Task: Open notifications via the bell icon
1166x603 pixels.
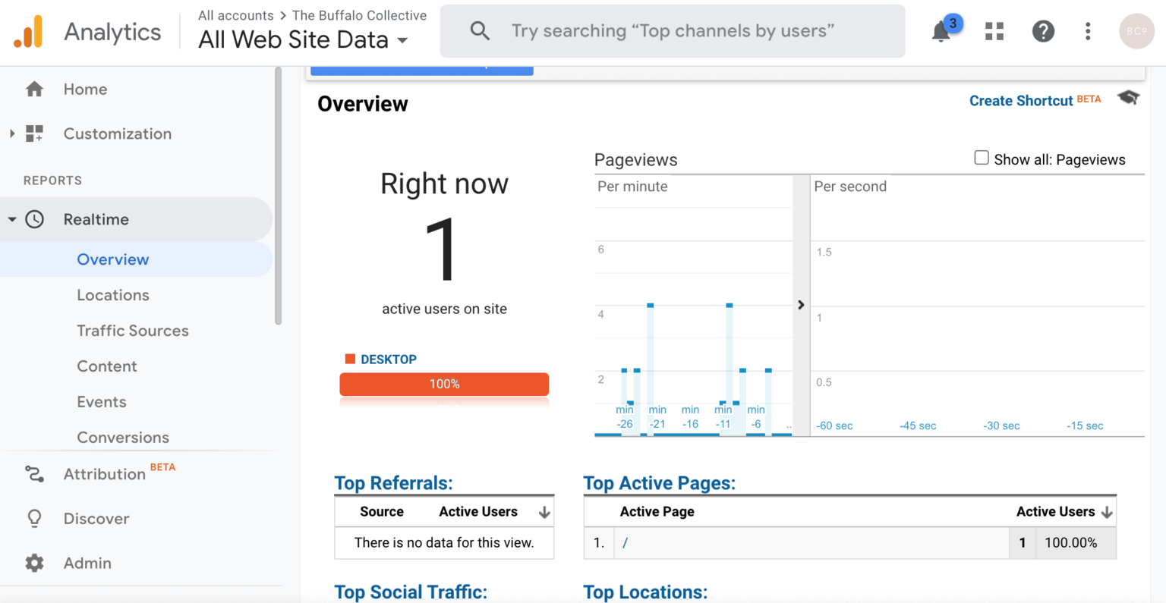Action: [941, 31]
